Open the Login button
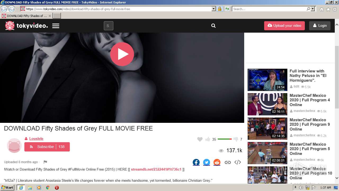The image size is (339, 191). click(320, 26)
